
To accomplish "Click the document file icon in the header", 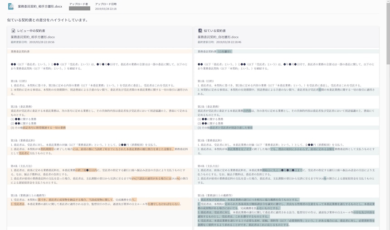I will 11,6.
